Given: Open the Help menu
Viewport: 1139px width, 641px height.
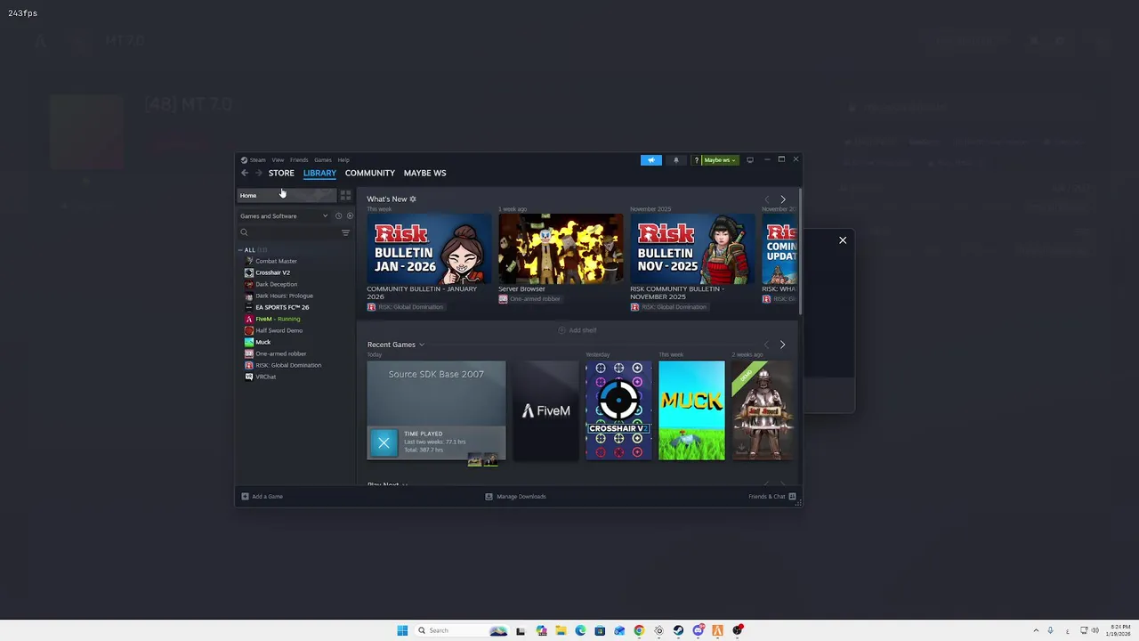Looking at the screenshot, I should click(343, 160).
